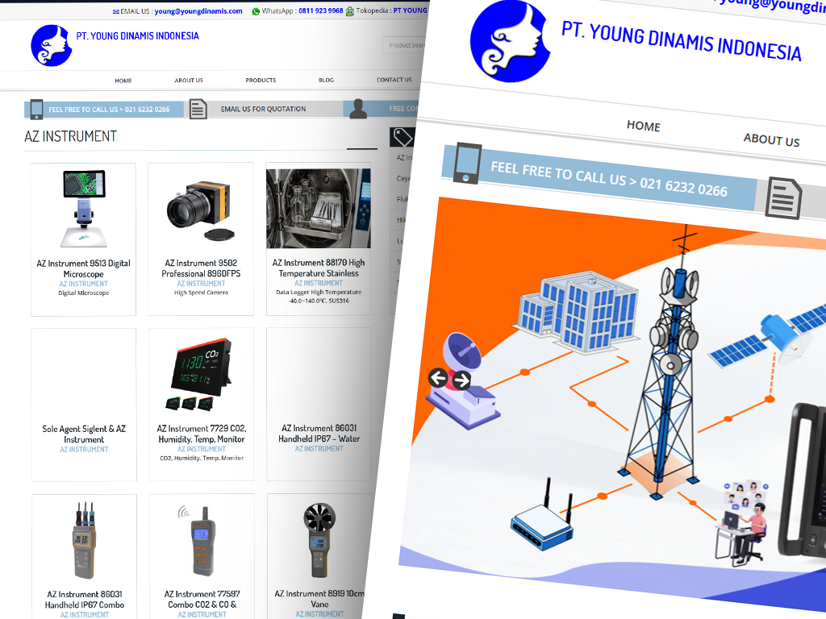Open the stainless data logger autoclave image
The image size is (826, 619).
(318, 209)
